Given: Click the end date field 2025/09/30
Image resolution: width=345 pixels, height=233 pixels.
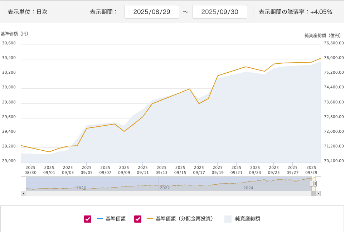Looking at the screenshot, I should pos(219,12).
